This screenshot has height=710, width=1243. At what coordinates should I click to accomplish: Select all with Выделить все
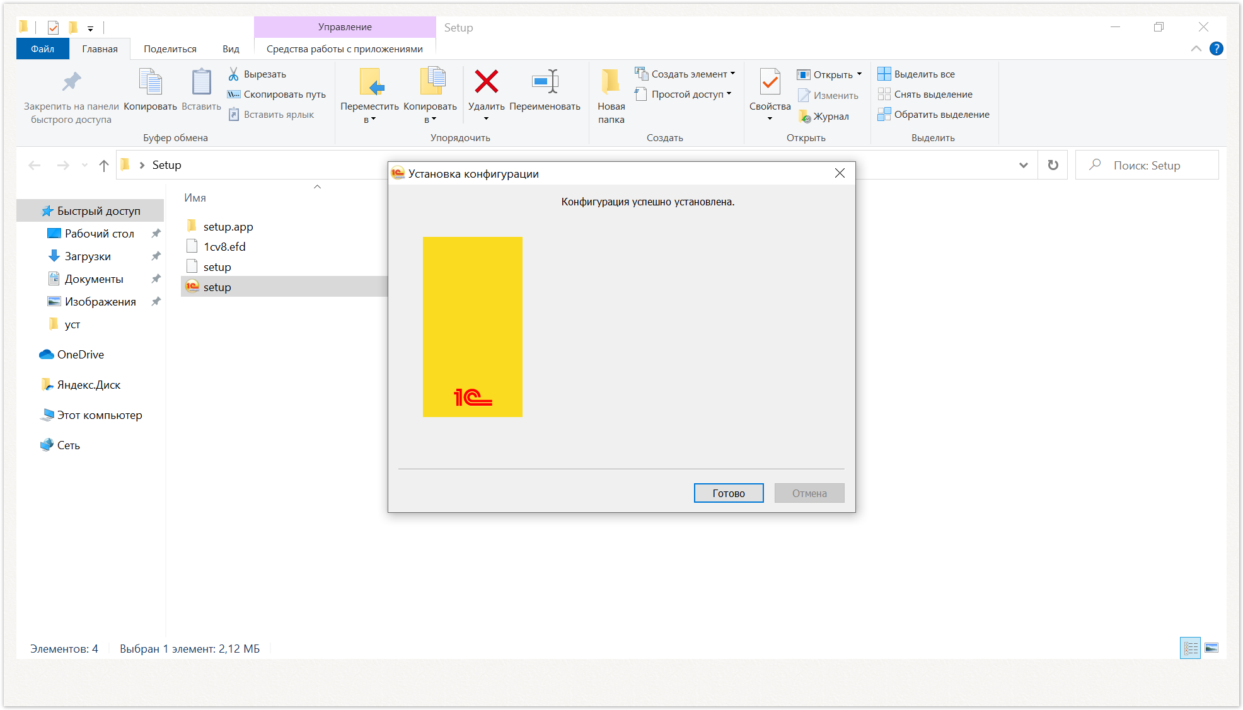point(916,74)
